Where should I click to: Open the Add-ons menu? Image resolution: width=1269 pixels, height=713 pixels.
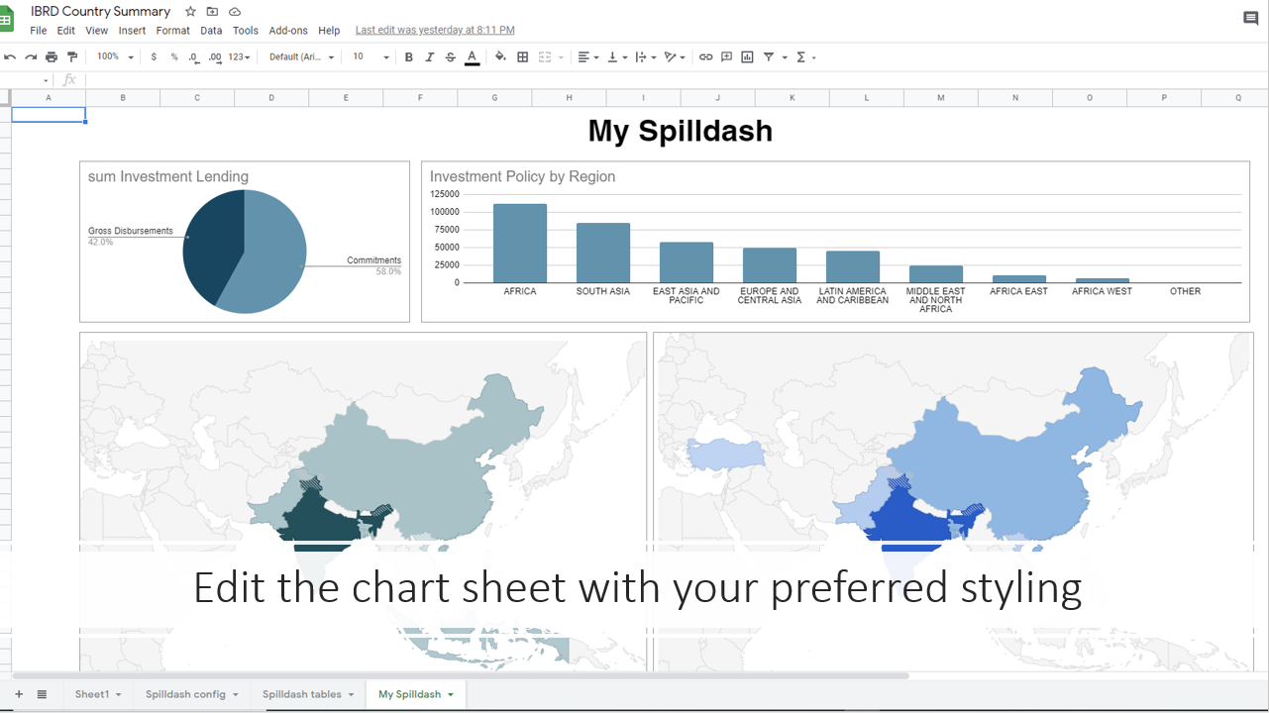click(288, 31)
